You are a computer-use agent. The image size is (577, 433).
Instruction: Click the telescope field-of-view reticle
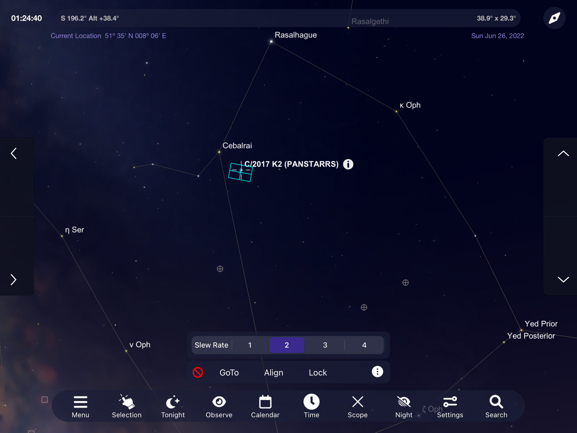(240, 172)
